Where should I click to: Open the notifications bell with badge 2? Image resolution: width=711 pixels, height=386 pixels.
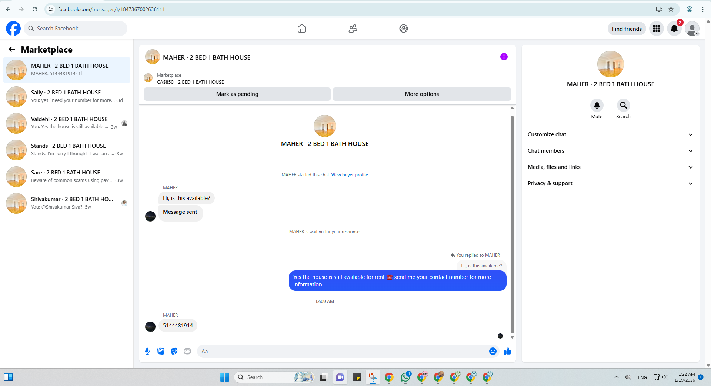tap(674, 29)
